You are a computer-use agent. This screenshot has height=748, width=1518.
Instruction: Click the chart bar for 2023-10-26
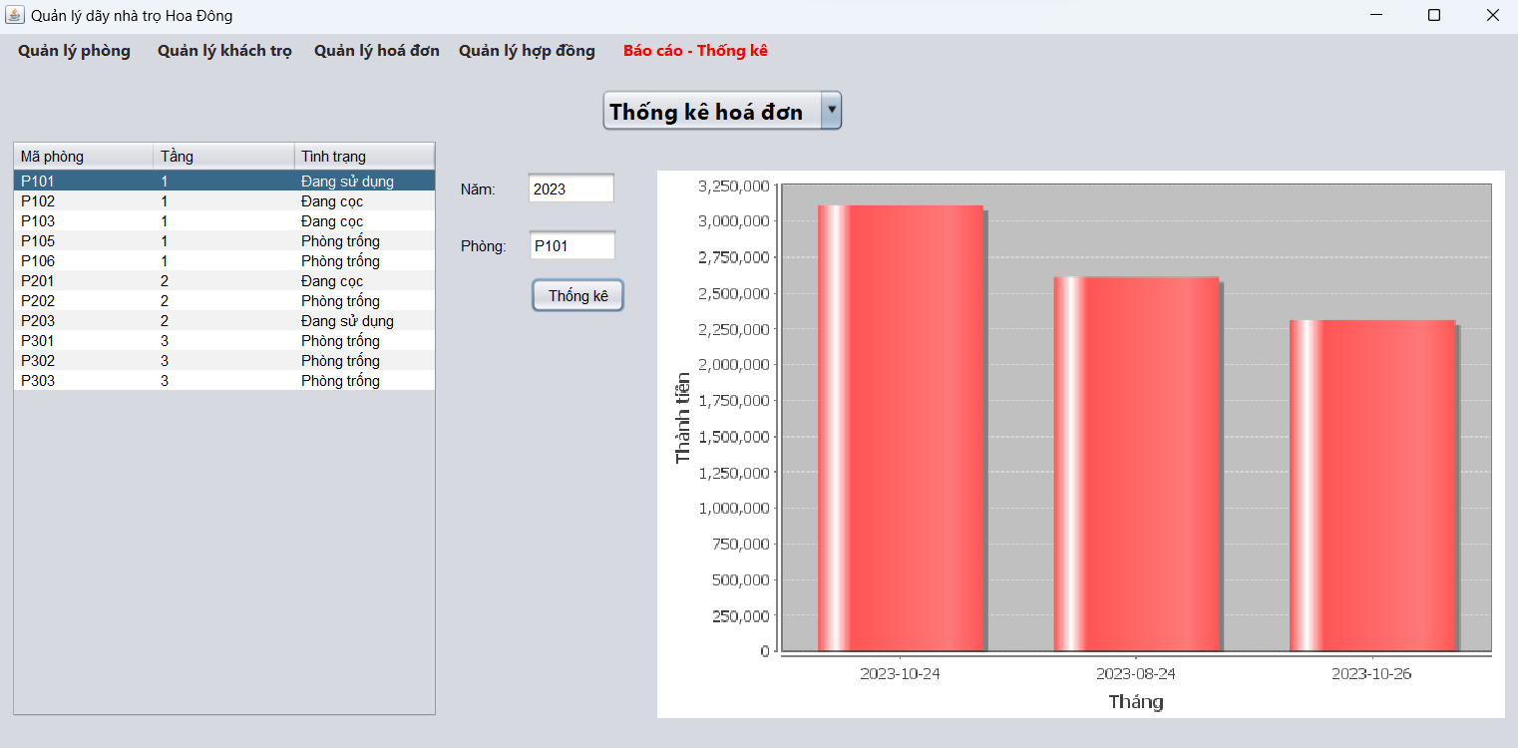coord(1372,486)
